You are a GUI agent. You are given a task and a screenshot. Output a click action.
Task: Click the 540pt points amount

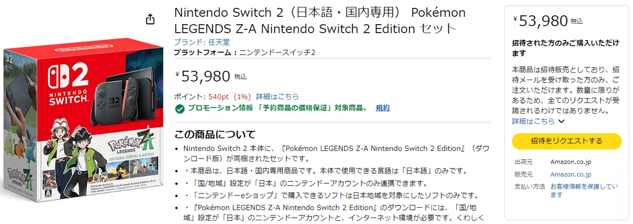click(218, 96)
